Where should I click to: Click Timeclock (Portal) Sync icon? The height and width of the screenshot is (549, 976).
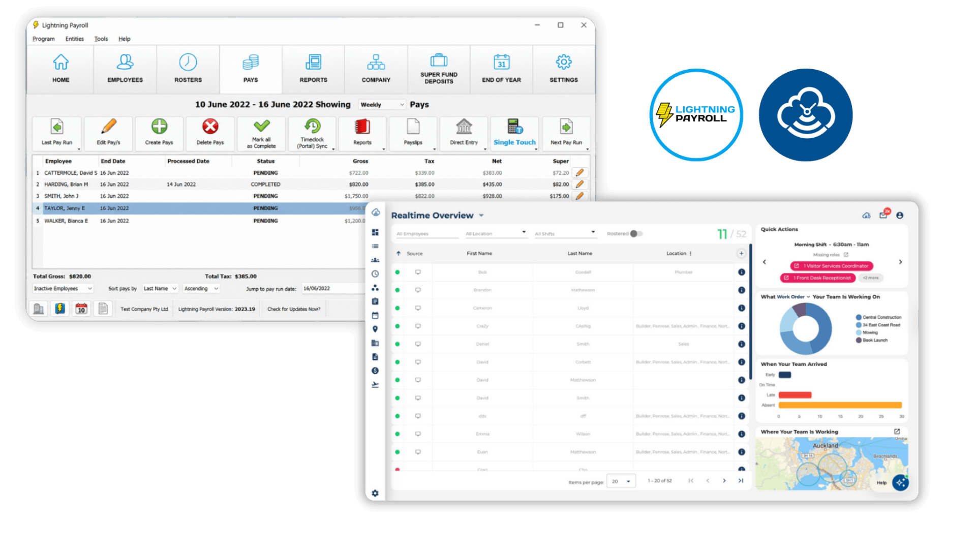pos(312,125)
